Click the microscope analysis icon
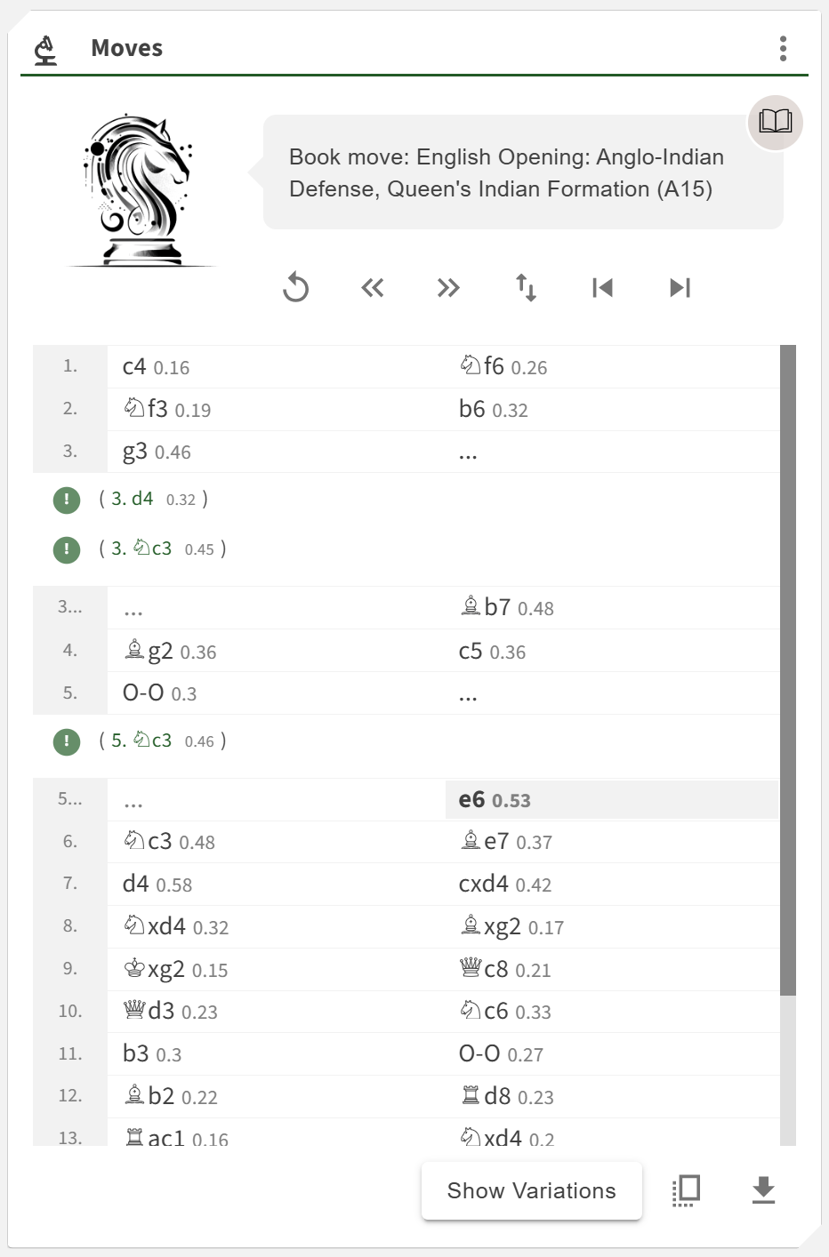Screen dimensions: 829x1257 (45, 50)
